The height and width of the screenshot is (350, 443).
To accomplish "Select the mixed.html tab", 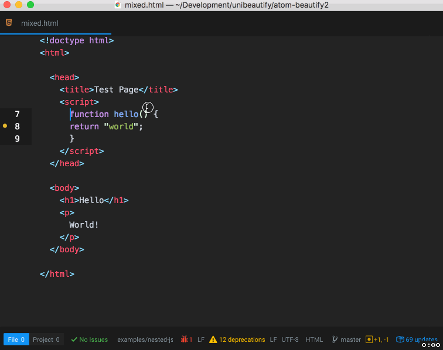I will [55, 23].
